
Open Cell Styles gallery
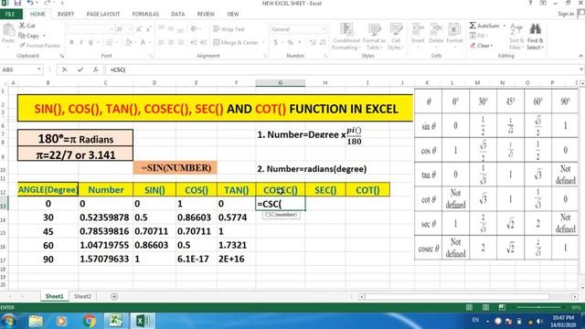pos(396,37)
